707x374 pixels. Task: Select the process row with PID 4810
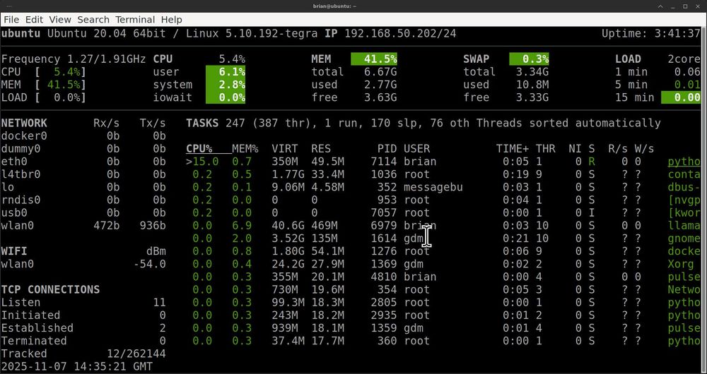click(443, 277)
